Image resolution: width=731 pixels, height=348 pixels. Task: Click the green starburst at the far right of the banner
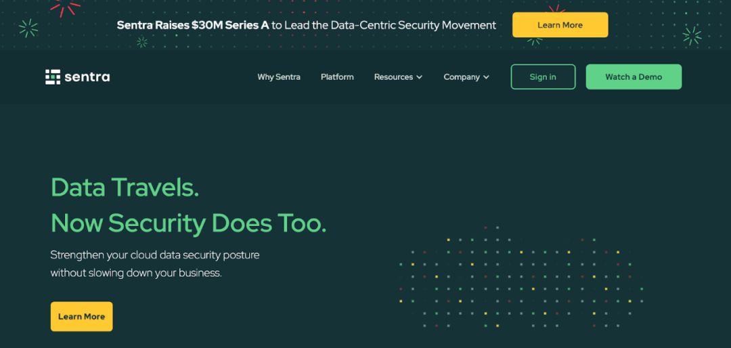(x=692, y=35)
